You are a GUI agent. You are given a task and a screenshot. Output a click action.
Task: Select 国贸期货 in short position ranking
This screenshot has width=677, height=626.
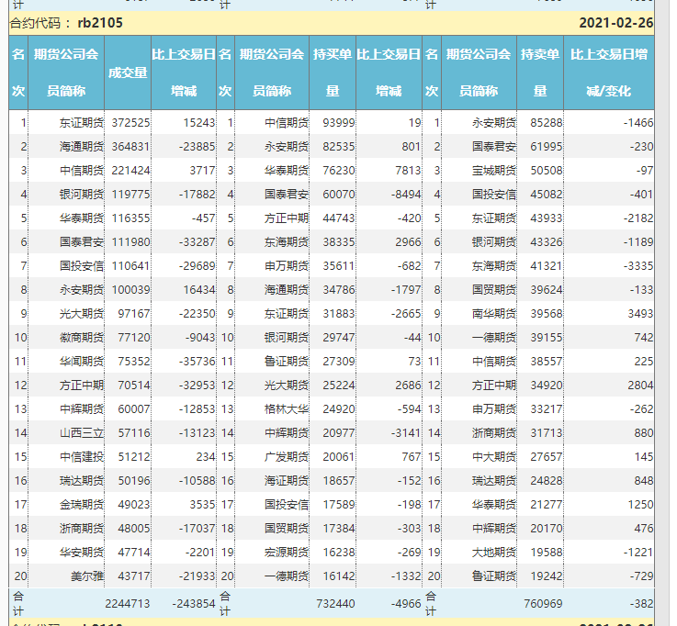tap(494, 289)
